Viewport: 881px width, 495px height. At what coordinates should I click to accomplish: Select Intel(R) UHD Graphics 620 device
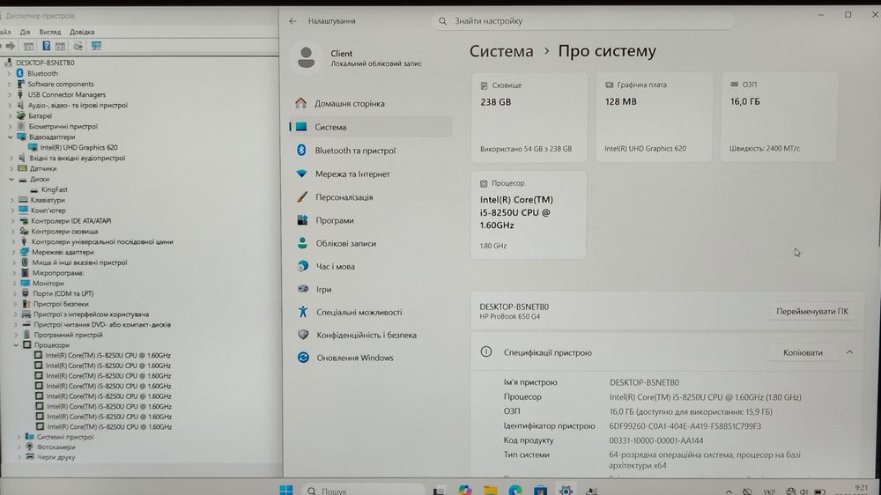[x=78, y=148]
